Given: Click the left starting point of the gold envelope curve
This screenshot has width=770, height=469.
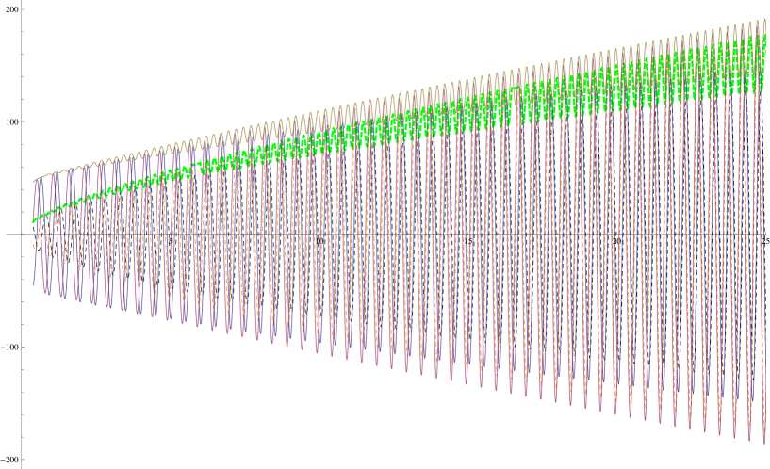Looking at the screenshot, I should (x=34, y=180).
